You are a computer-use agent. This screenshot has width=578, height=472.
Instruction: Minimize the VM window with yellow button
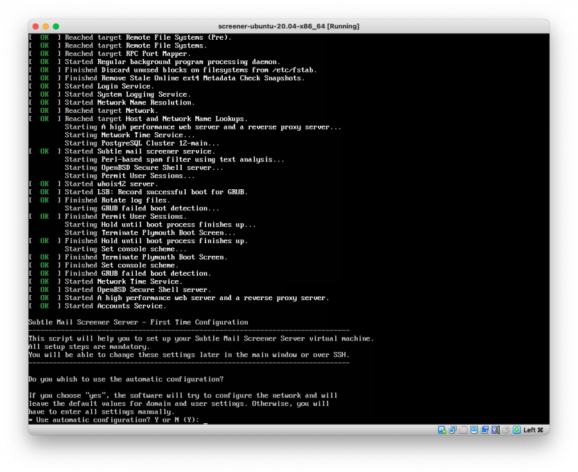[x=46, y=26]
